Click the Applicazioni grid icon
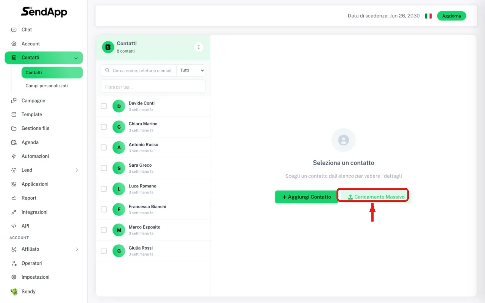Screen dimensions: 485x303 click(x=14, y=184)
